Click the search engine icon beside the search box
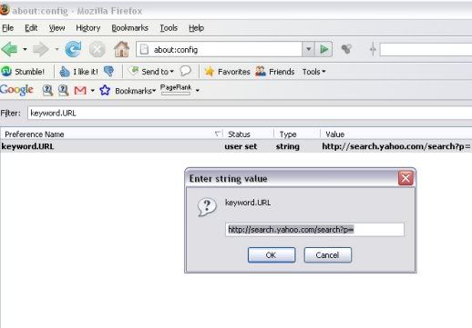The image size is (472, 328). click(346, 49)
